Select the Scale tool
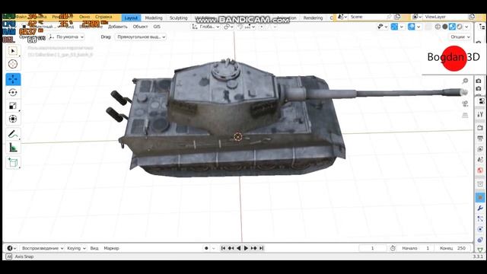This screenshot has width=487, height=274. click(13, 106)
